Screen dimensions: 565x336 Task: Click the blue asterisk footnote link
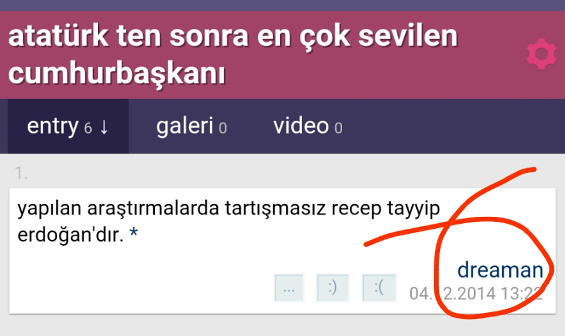pyautogui.click(x=133, y=233)
